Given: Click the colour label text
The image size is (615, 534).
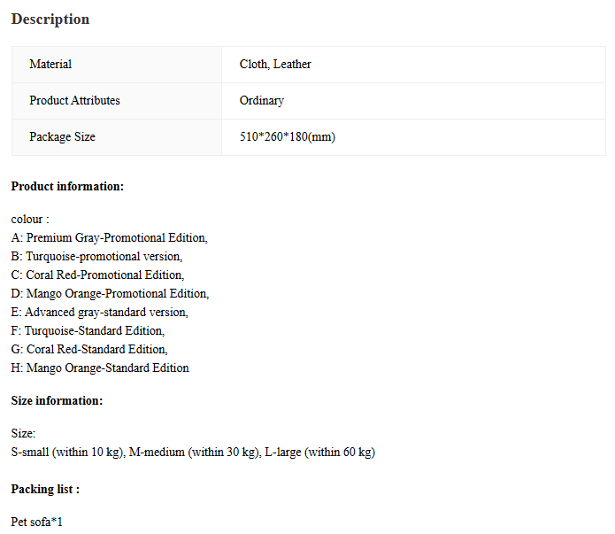Looking at the screenshot, I should click(30, 219).
